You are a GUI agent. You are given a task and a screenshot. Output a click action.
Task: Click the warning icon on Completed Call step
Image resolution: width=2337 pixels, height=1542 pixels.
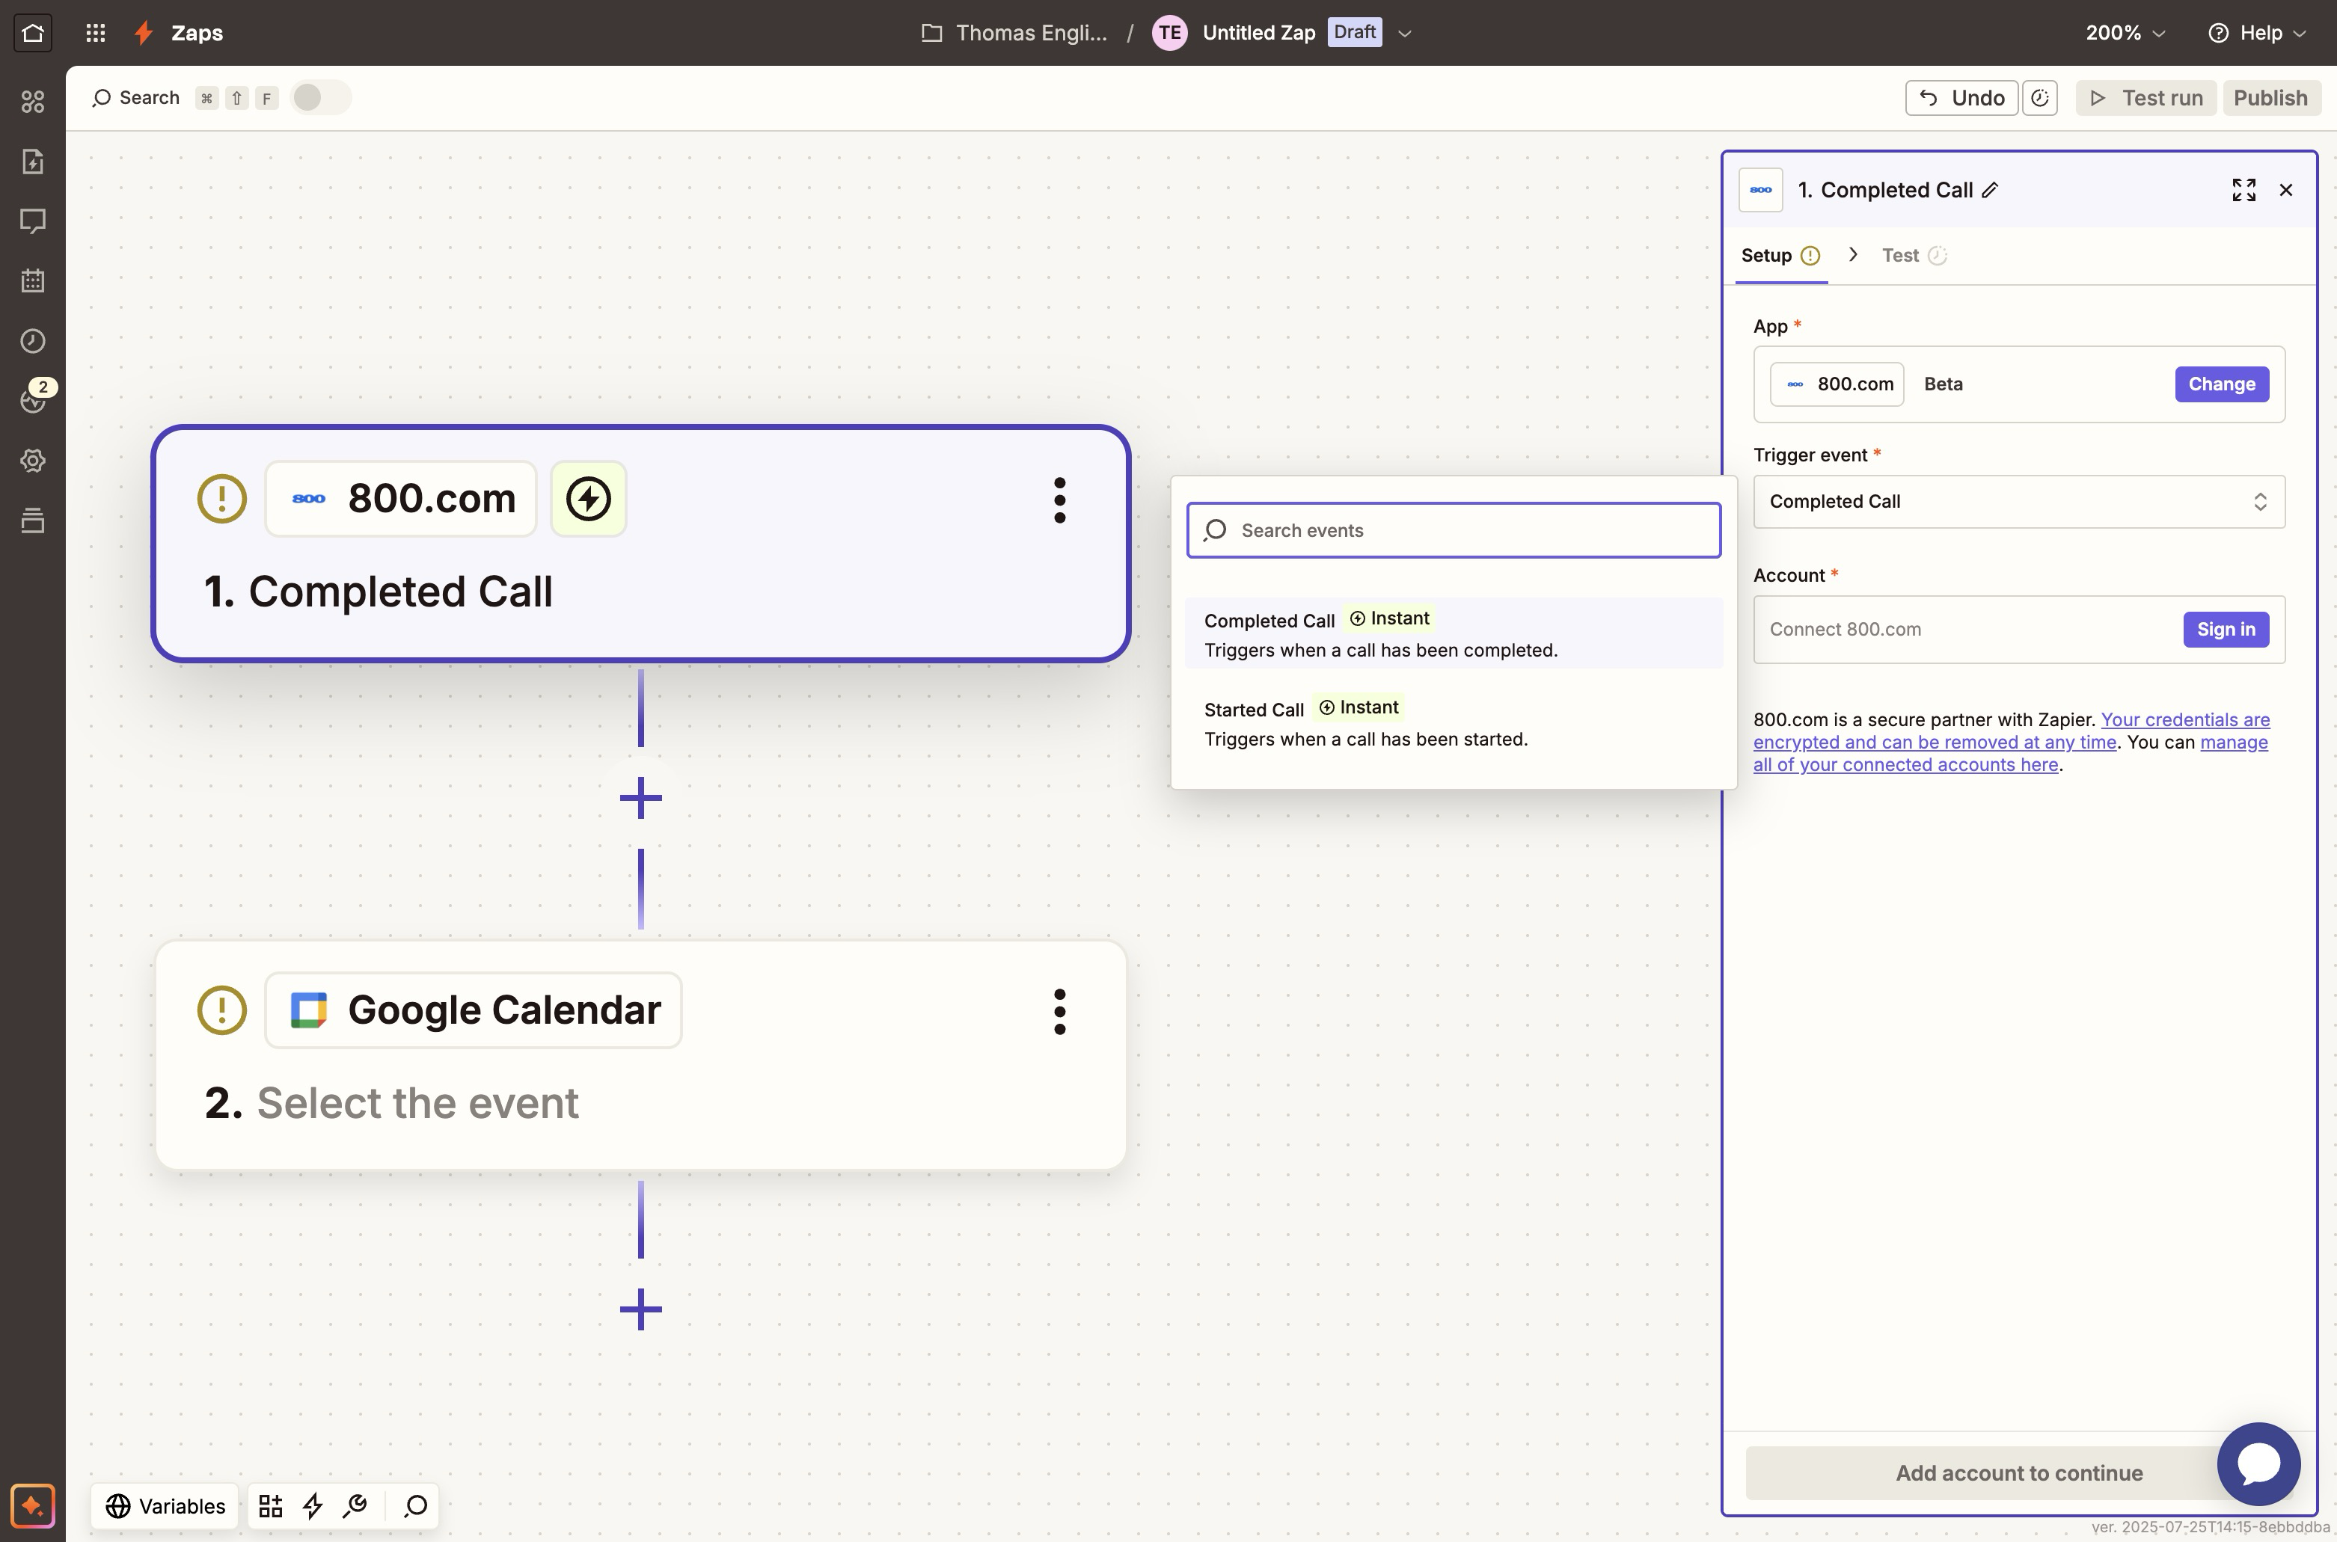(221, 499)
